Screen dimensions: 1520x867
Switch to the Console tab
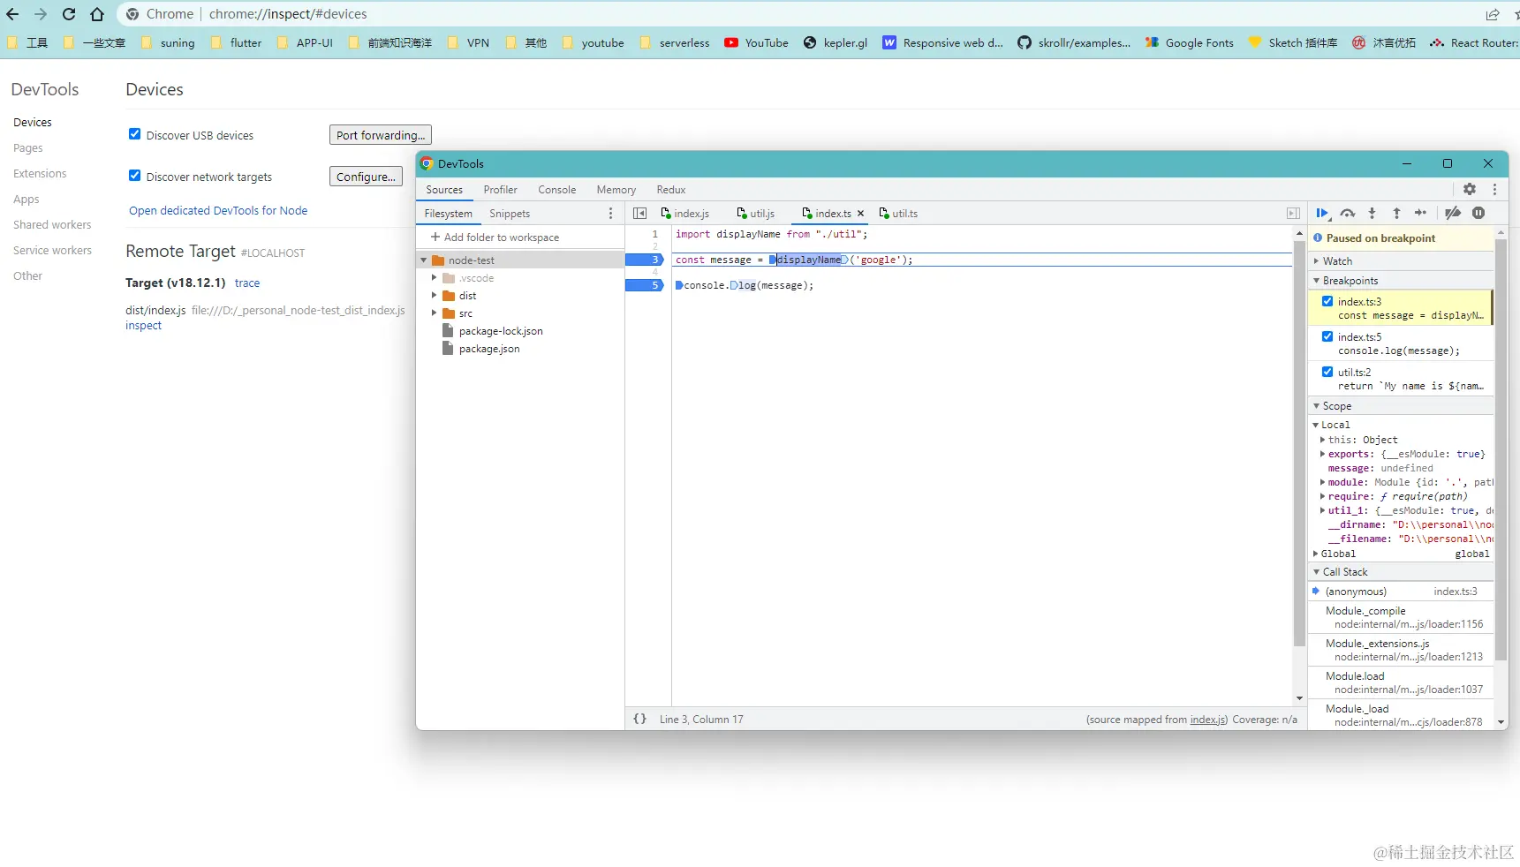556,190
